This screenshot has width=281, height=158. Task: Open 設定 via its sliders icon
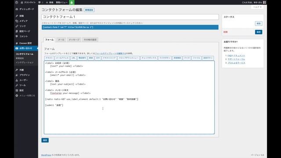(x=17, y=90)
